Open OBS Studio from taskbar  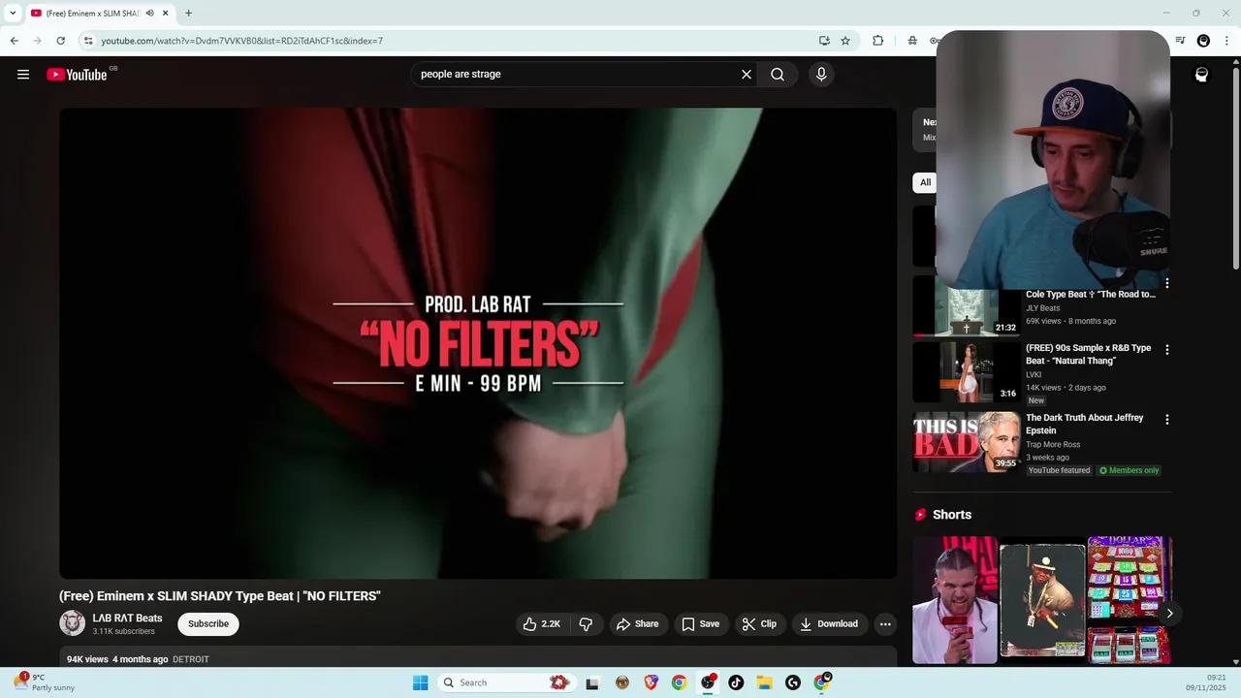[x=708, y=682]
